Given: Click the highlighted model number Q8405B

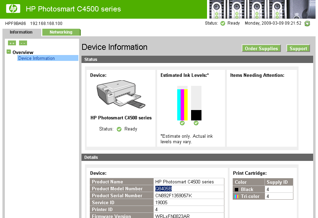Looking at the screenshot, I should (163, 189).
